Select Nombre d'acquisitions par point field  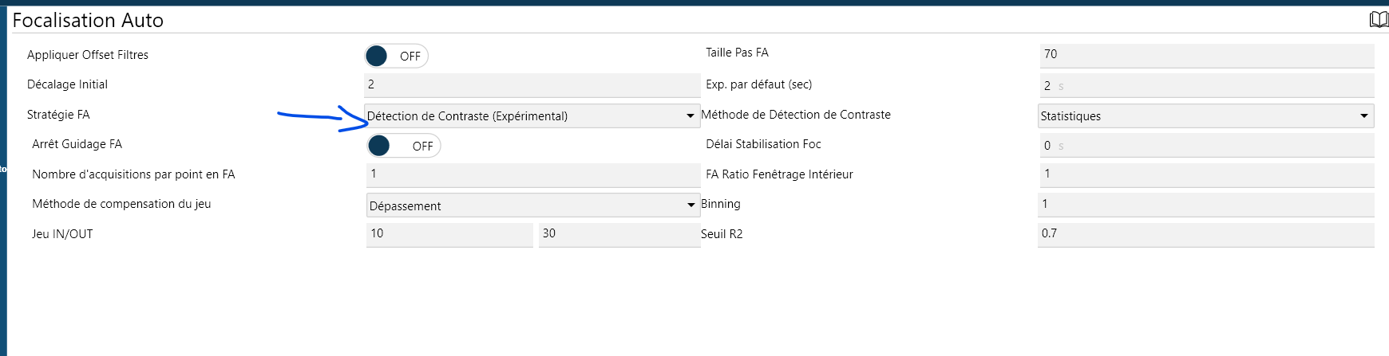tap(532, 174)
